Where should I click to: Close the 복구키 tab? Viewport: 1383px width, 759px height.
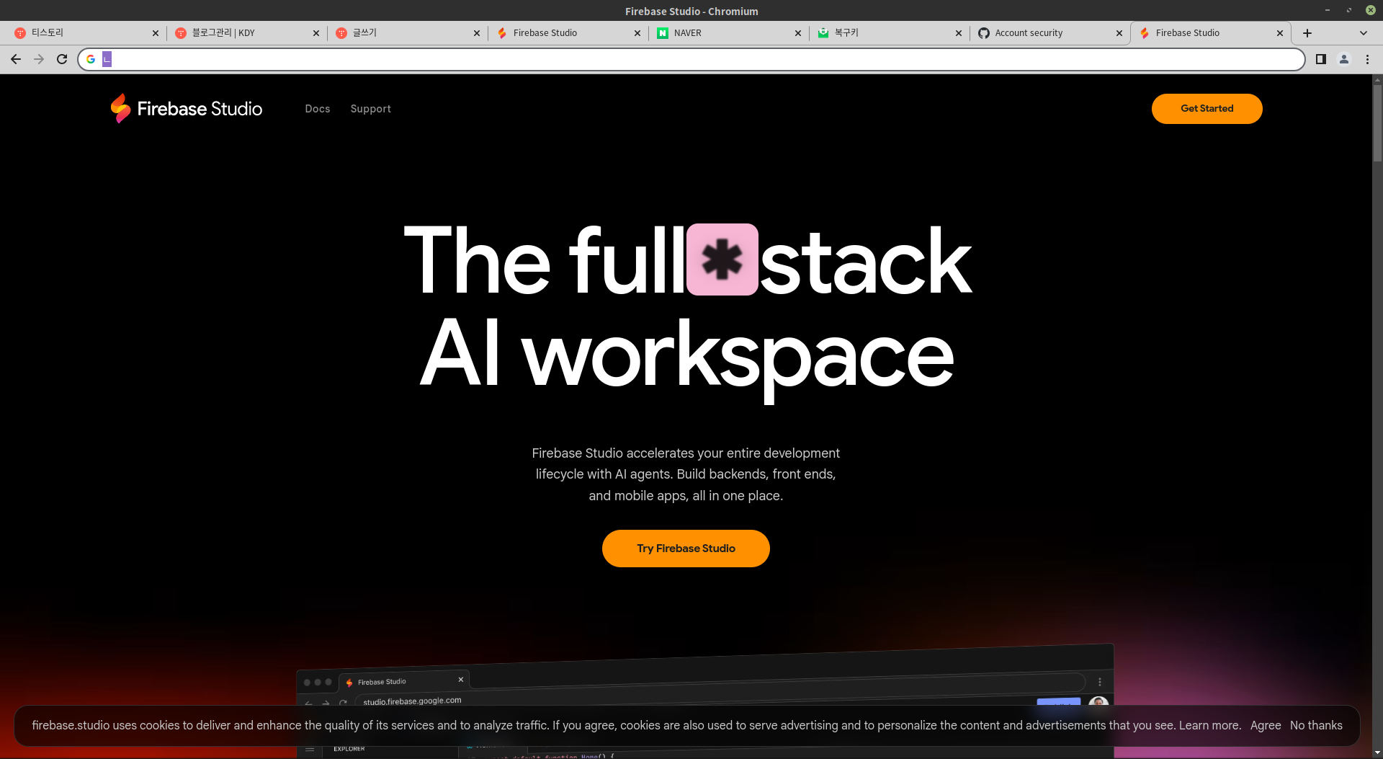coord(958,33)
